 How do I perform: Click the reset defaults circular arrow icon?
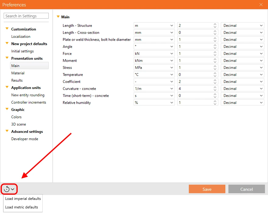[x=7, y=189]
